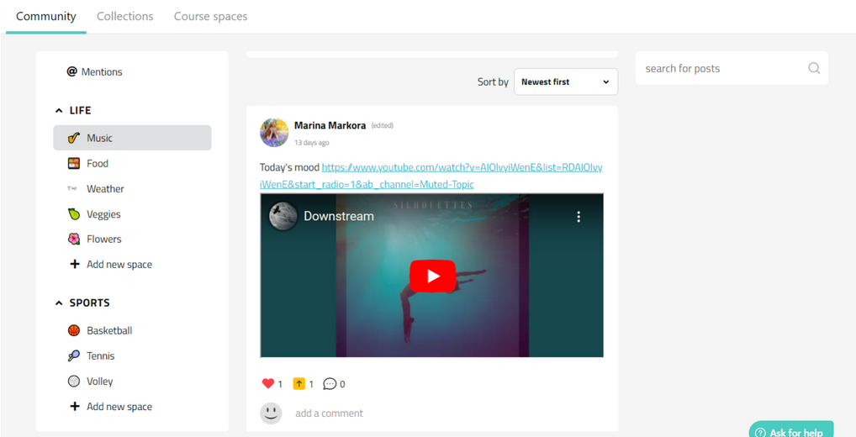Open the post comments bubble
The height and width of the screenshot is (437, 856).
click(329, 384)
